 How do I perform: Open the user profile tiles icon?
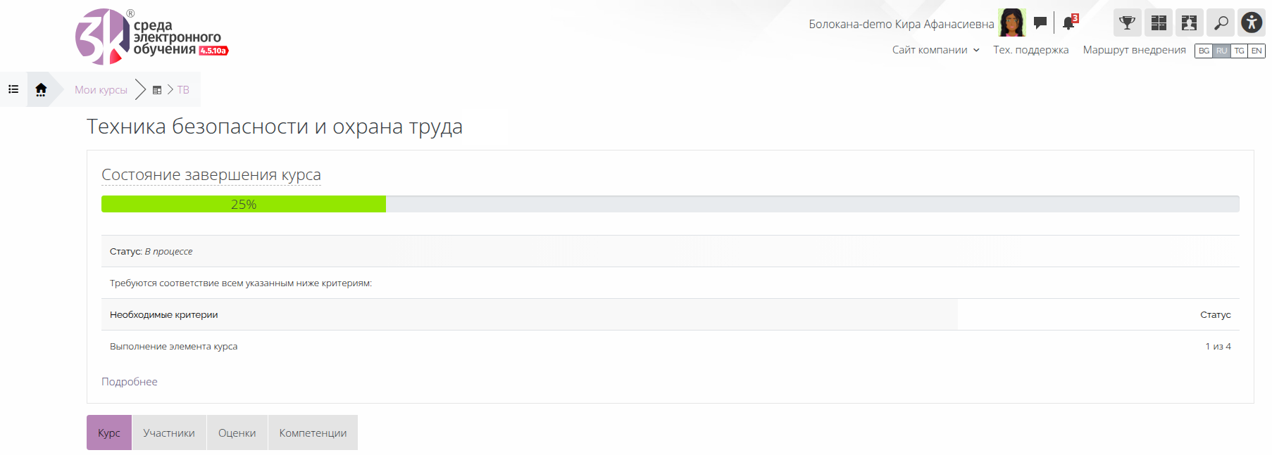pos(1189,23)
